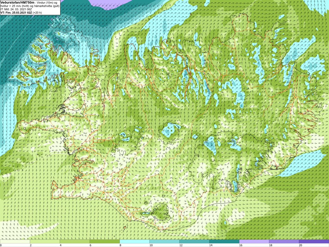Click the legend scale label '16'
The height and width of the screenshot is (247, 329).
coord(241,245)
